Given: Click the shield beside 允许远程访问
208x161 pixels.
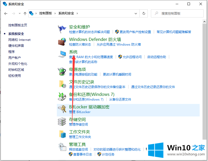Looking at the screenshot, I should coord(120,57).
